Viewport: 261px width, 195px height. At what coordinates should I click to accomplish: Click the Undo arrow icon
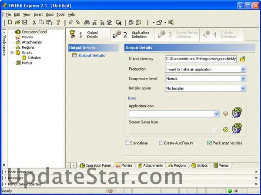[x=70, y=22]
